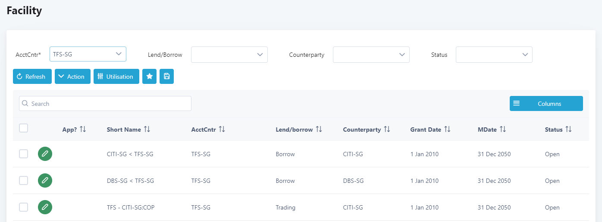Sort by Short Name column arrows
The width and height of the screenshot is (602, 222).
click(x=147, y=129)
